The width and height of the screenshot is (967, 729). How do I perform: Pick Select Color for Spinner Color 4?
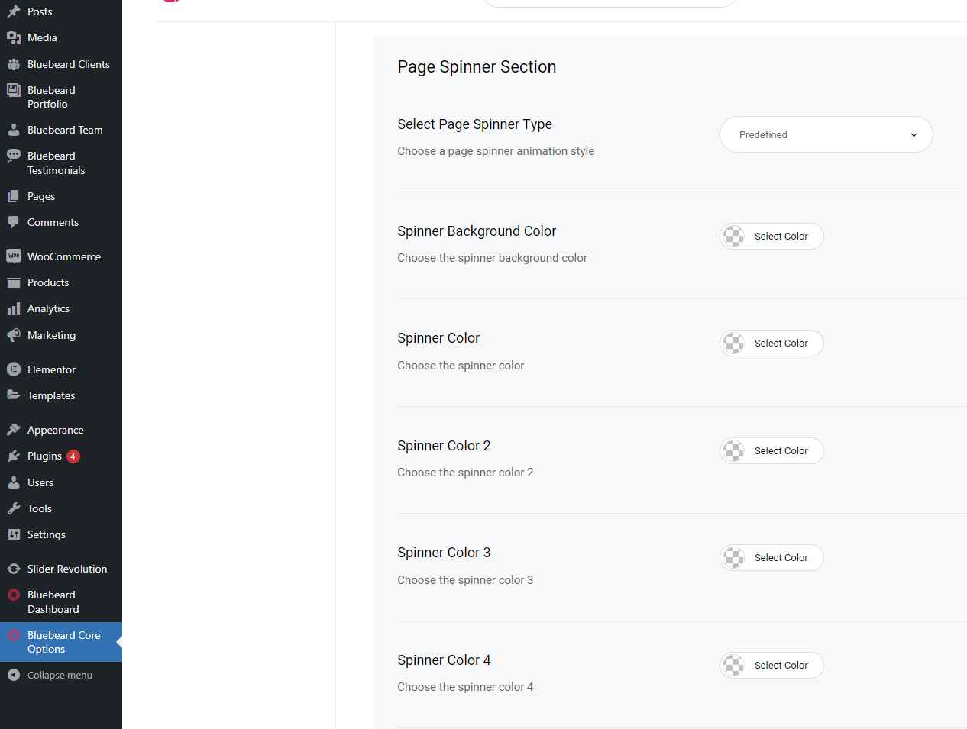771,666
